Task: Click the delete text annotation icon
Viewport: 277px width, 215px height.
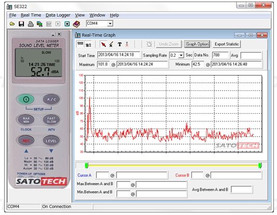Action: [x=127, y=44]
